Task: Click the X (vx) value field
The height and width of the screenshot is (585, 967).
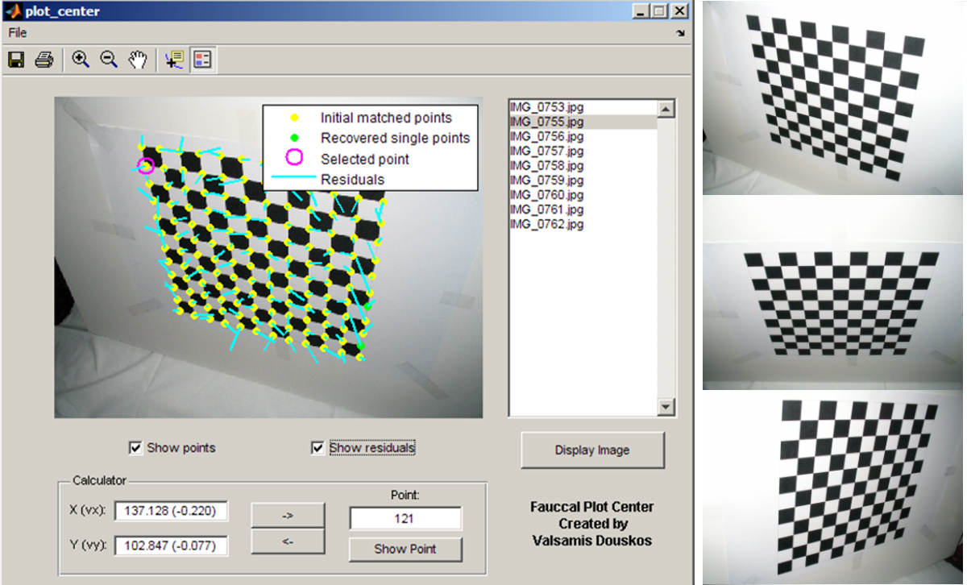Action: pos(171,512)
